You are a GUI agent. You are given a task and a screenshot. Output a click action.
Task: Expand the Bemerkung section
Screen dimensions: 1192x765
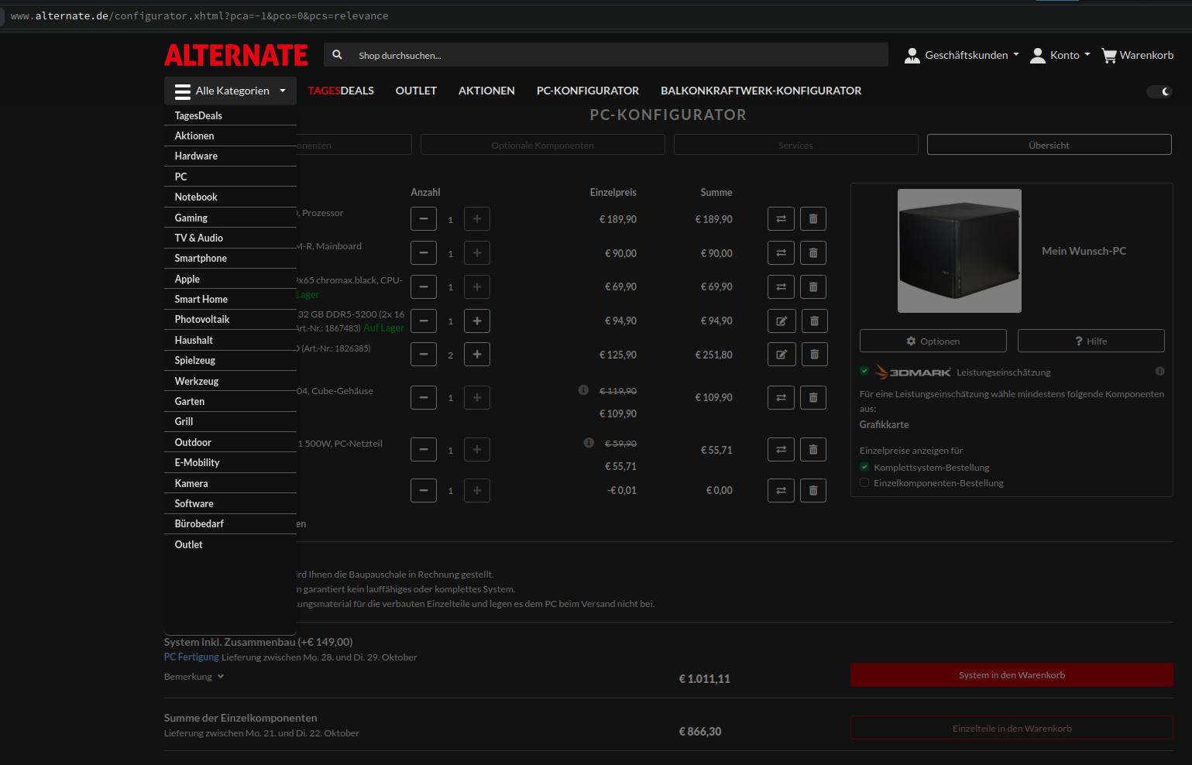point(194,677)
